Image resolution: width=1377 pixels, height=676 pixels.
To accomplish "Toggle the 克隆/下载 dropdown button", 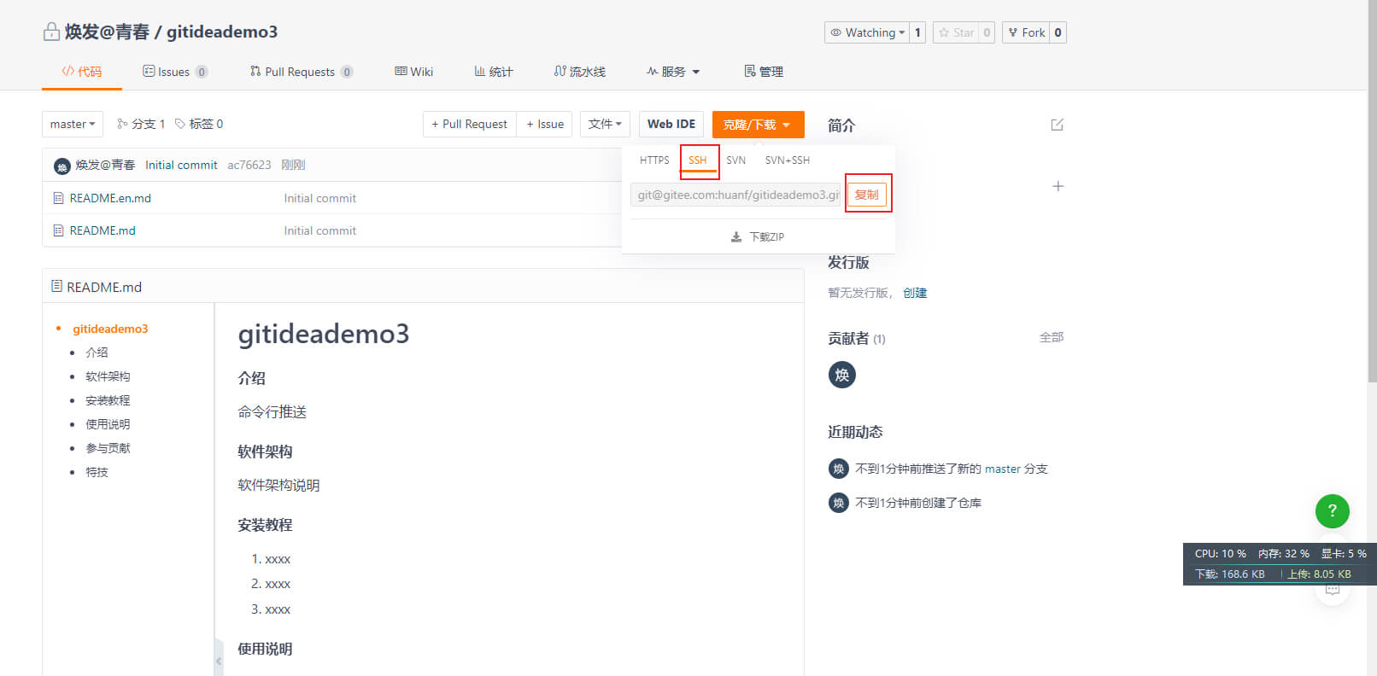I will 758,124.
